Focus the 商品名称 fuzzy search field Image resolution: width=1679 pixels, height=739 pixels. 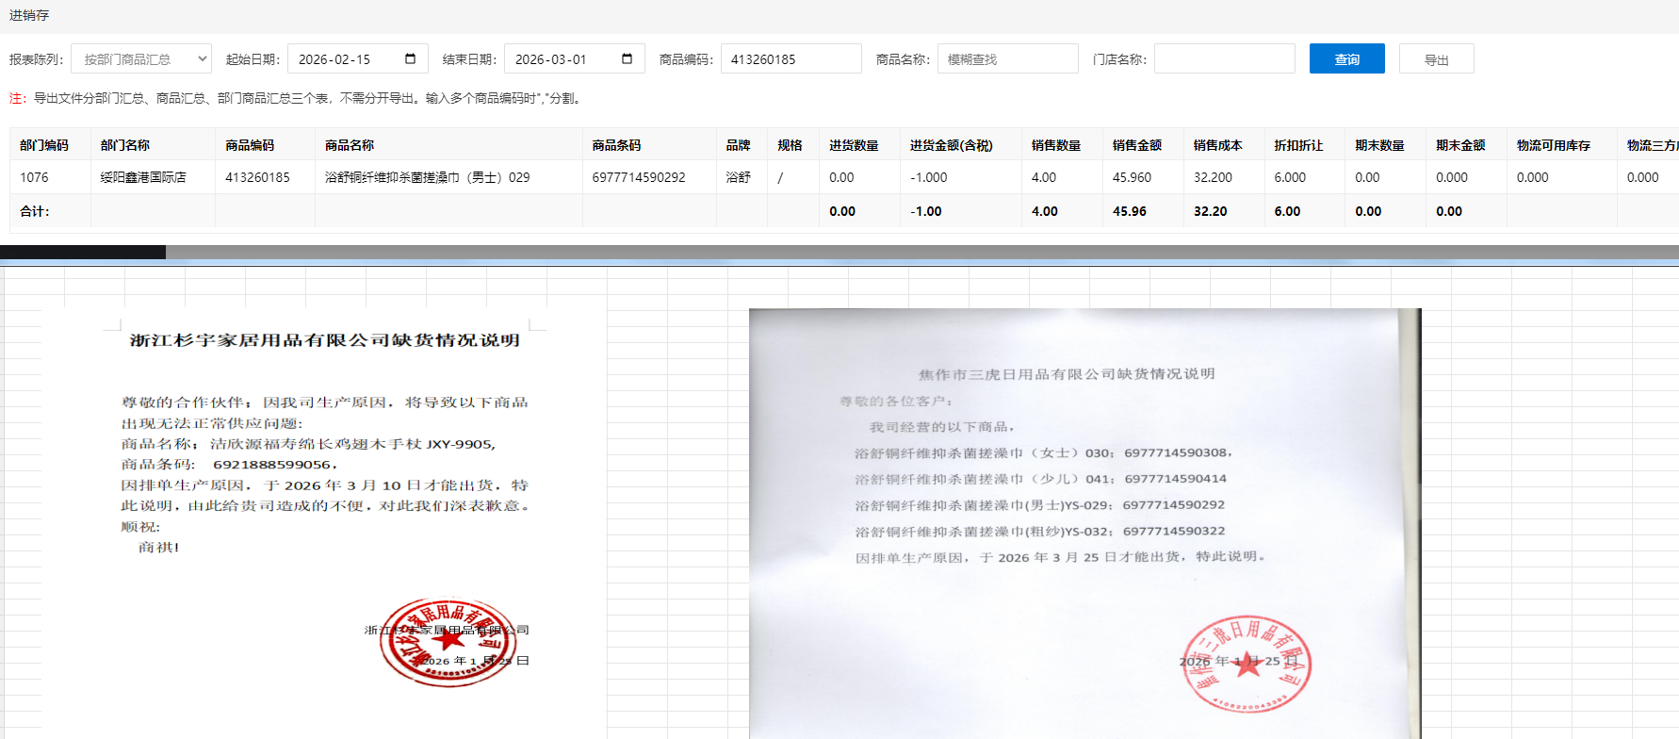[1007, 58]
